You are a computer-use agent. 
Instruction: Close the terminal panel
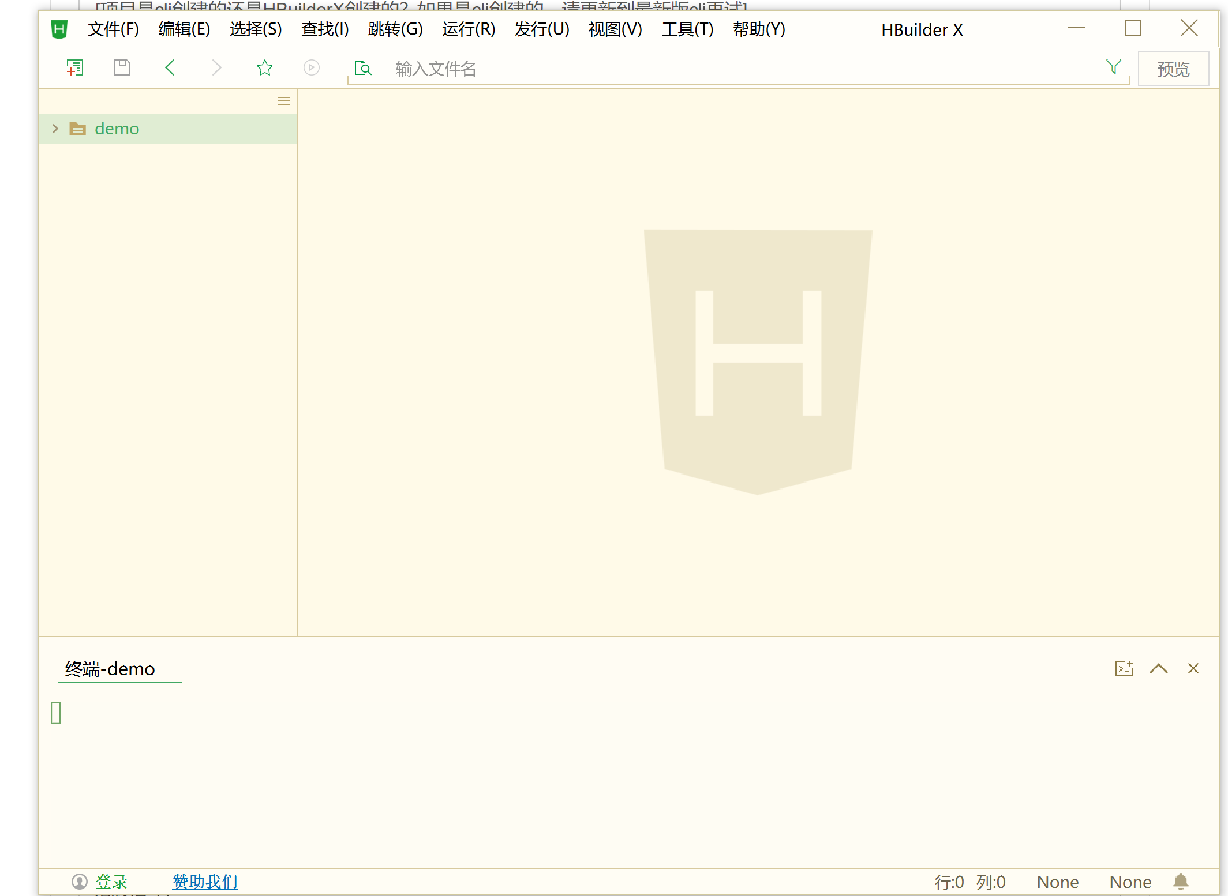[x=1193, y=668]
